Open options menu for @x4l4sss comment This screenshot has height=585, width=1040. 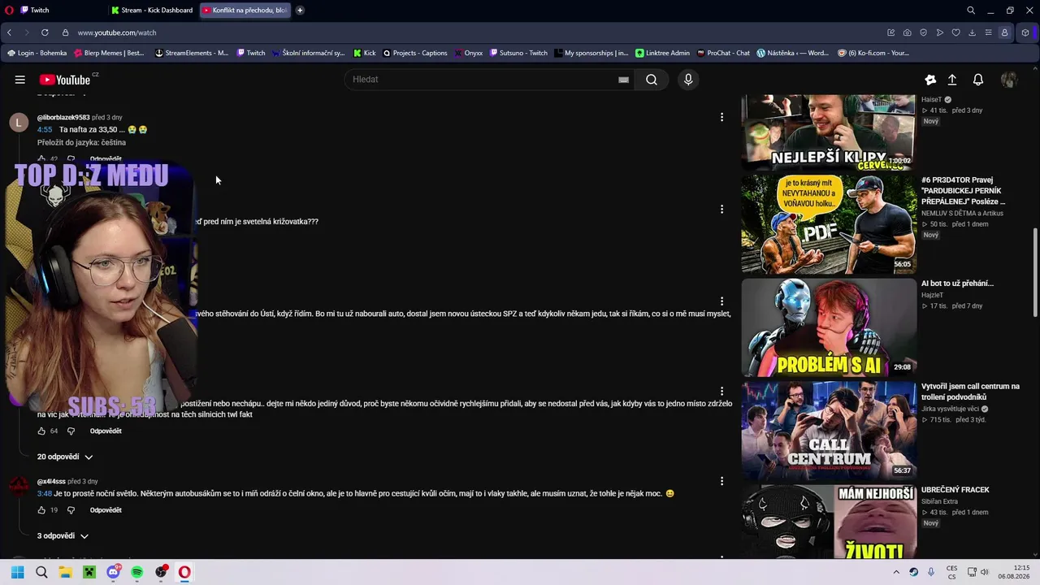721,481
